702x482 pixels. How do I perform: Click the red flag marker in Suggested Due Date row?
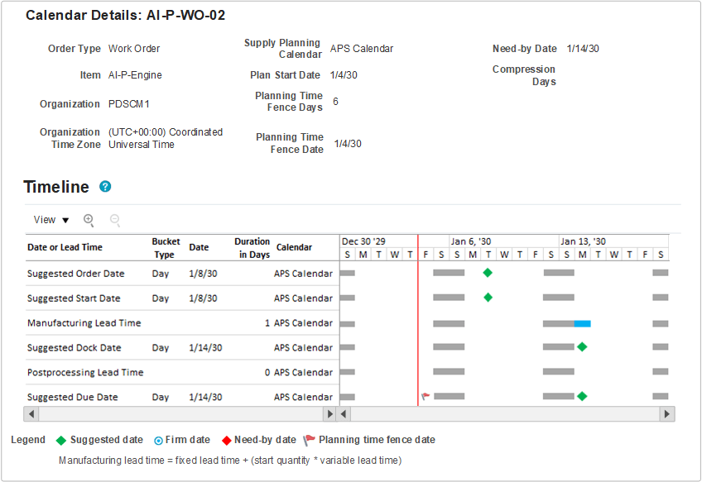pyautogui.click(x=424, y=397)
